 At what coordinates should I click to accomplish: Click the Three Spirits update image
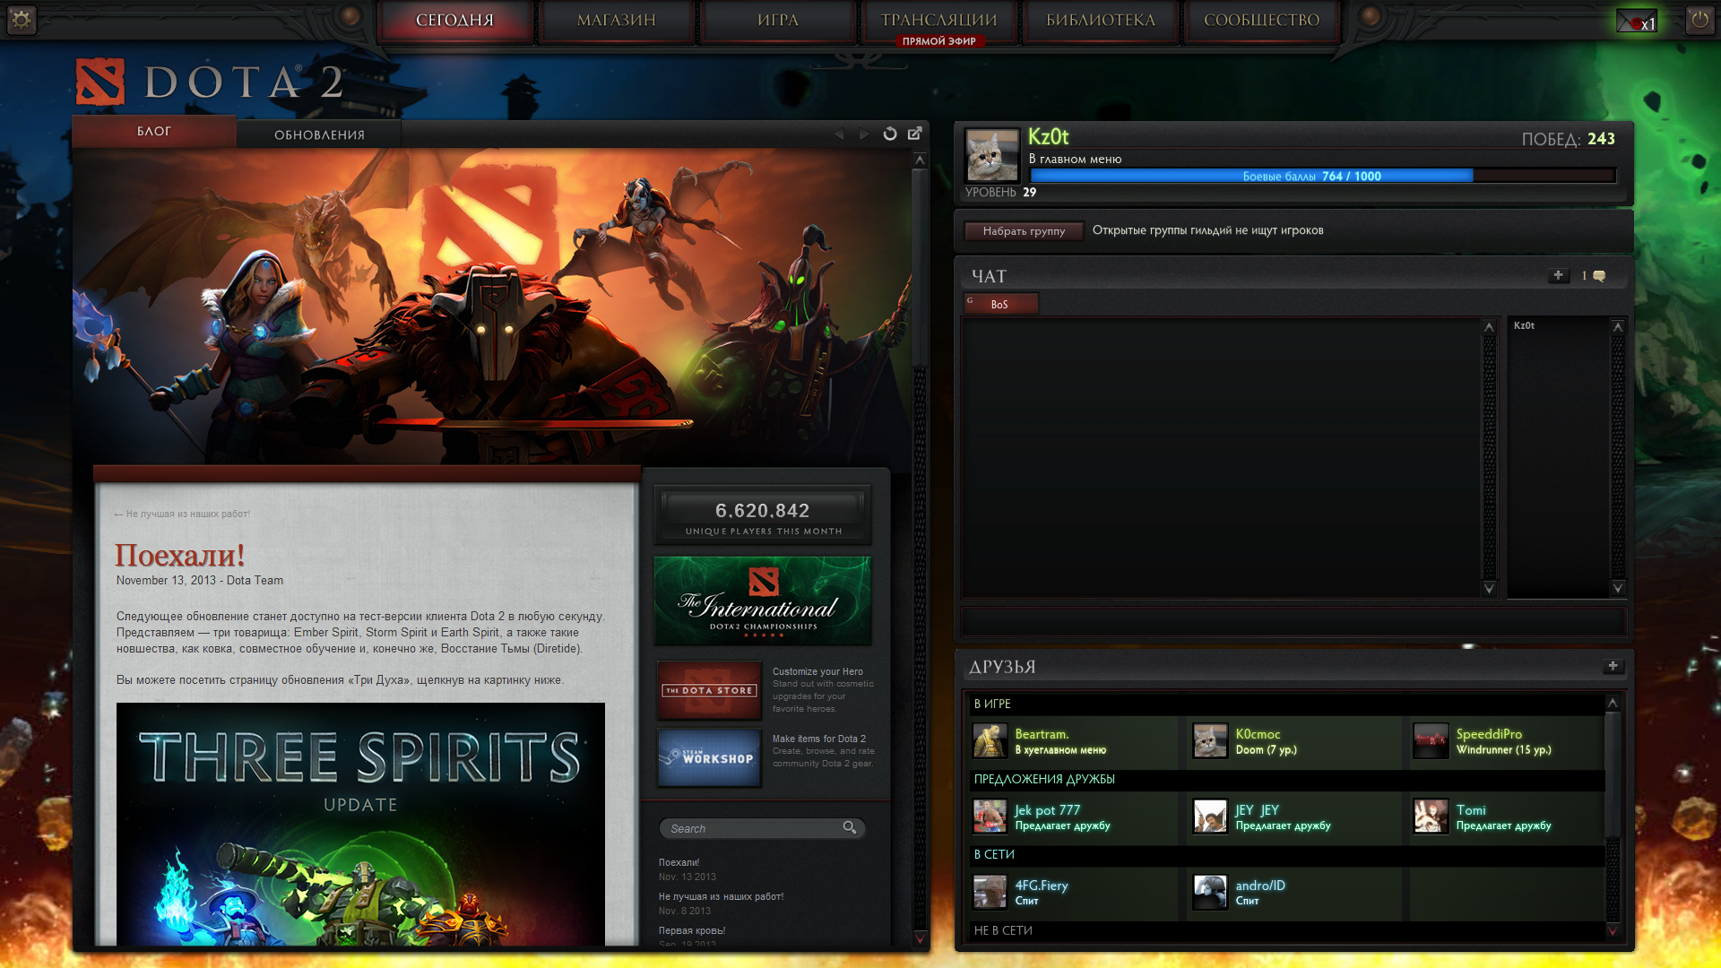pos(360,825)
